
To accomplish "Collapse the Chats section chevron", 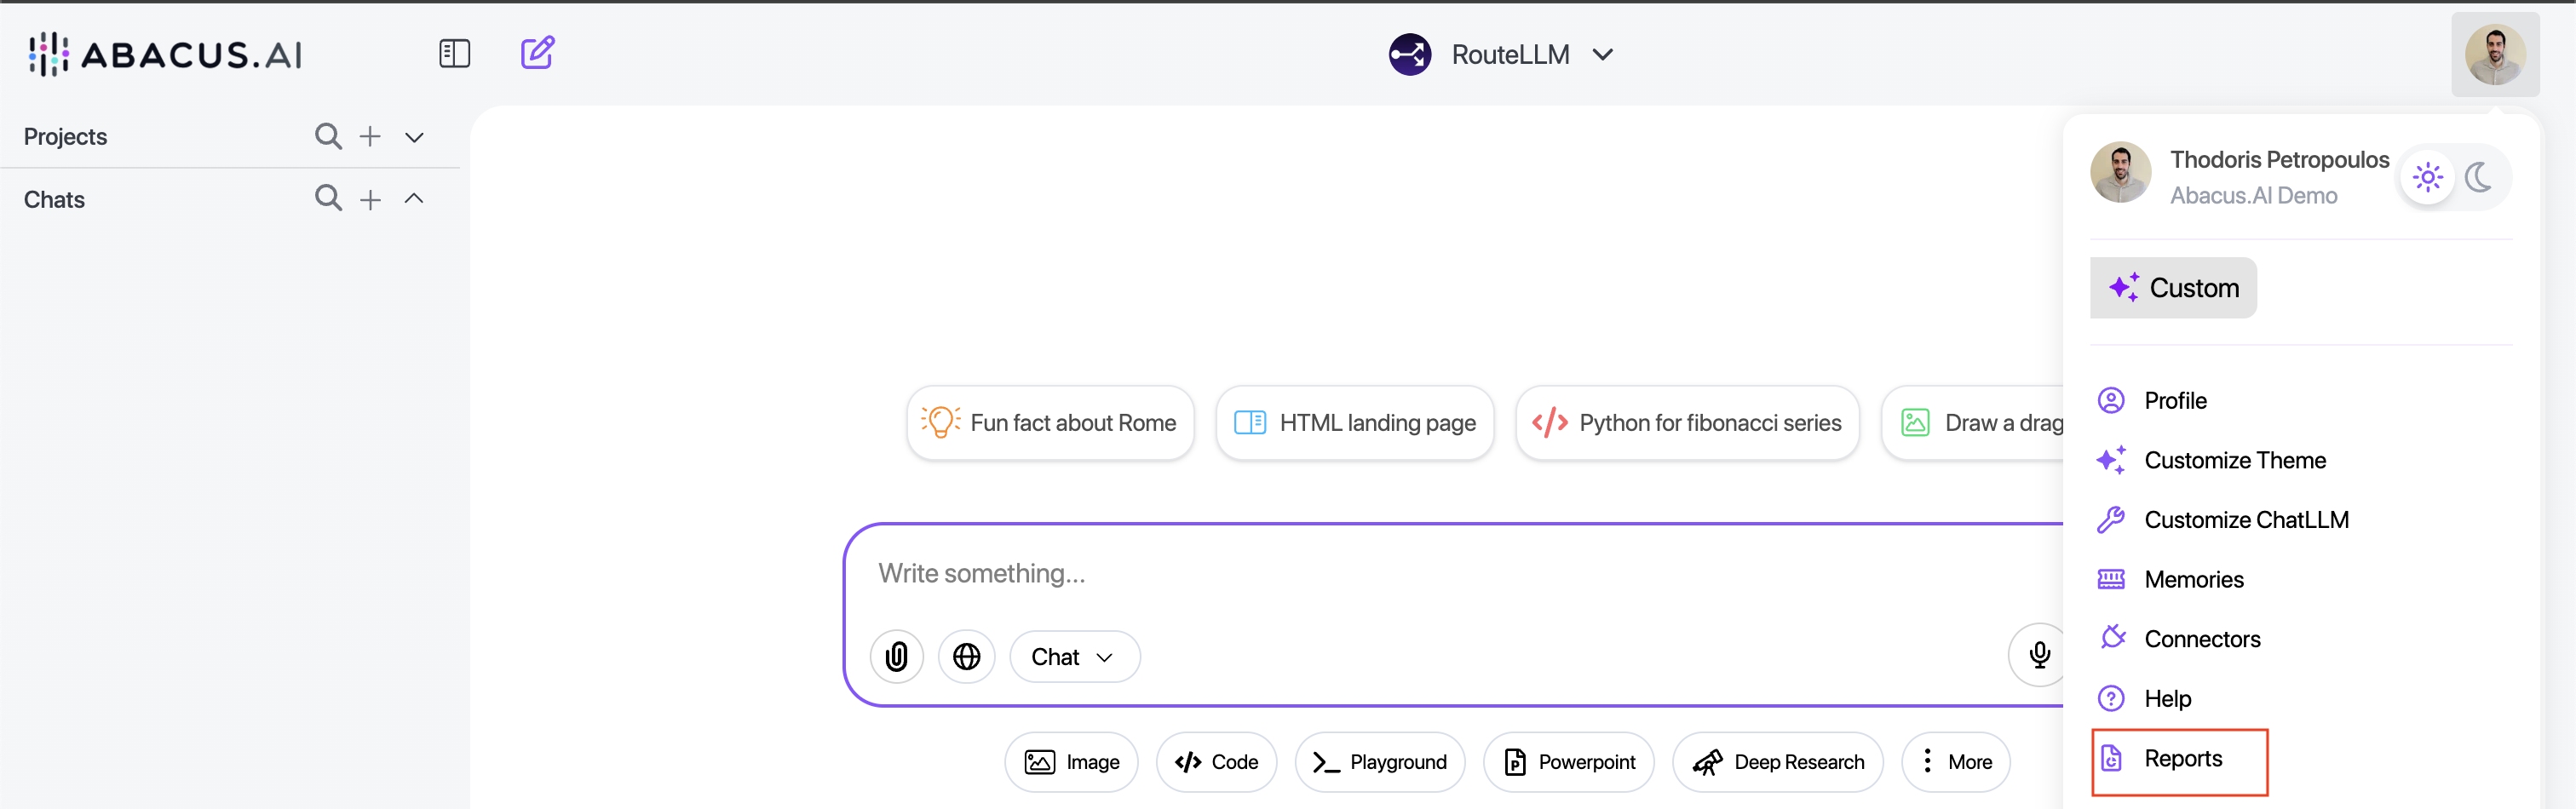I will 414,198.
